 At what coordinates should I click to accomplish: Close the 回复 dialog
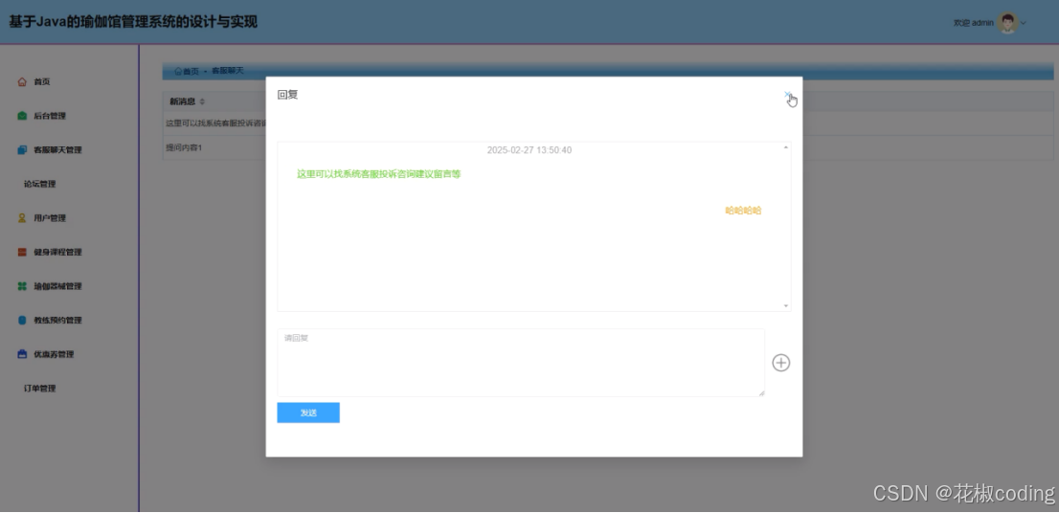click(x=787, y=95)
